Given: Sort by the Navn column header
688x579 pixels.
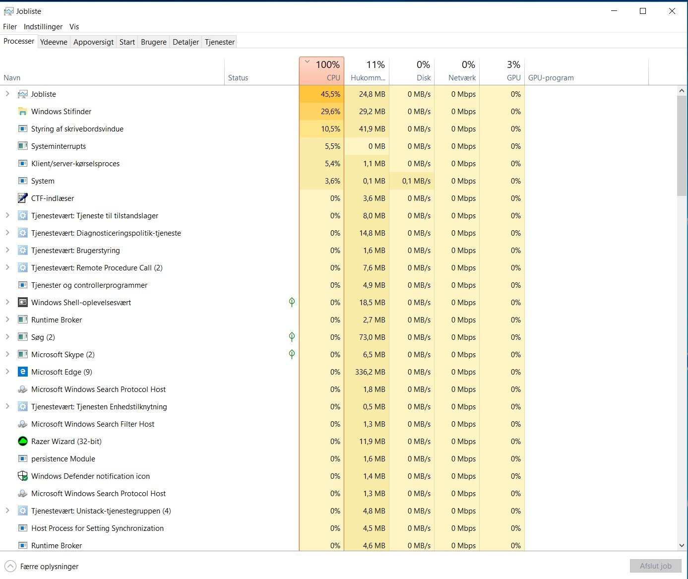Looking at the screenshot, I should (x=112, y=71).
